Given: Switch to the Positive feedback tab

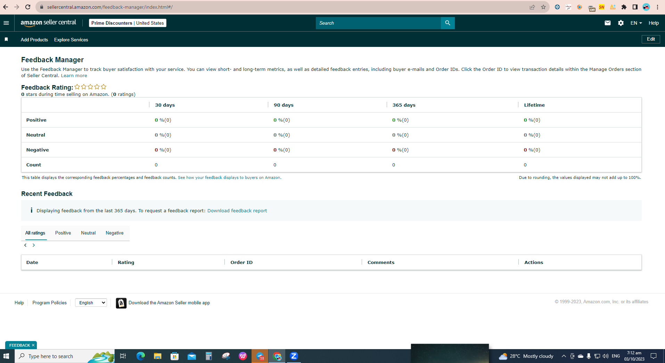Looking at the screenshot, I should click(63, 233).
